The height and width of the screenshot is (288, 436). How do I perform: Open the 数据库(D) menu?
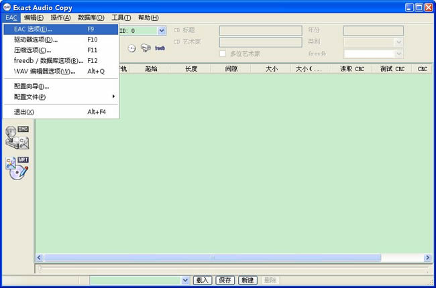point(91,18)
